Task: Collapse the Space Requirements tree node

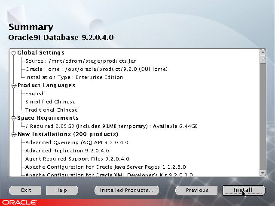Action: [13, 118]
